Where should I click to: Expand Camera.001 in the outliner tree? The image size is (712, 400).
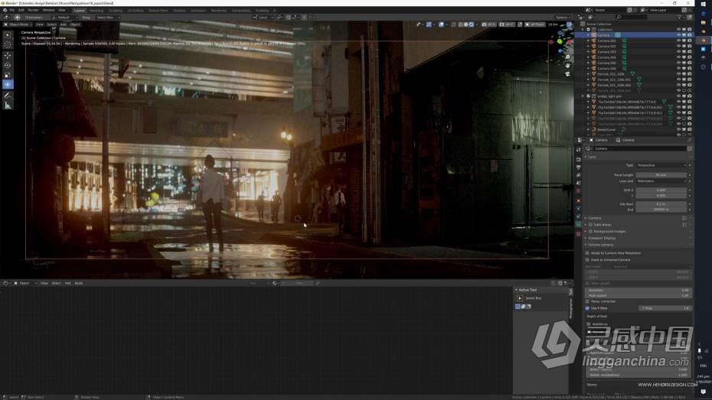click(x=589, y=41)
